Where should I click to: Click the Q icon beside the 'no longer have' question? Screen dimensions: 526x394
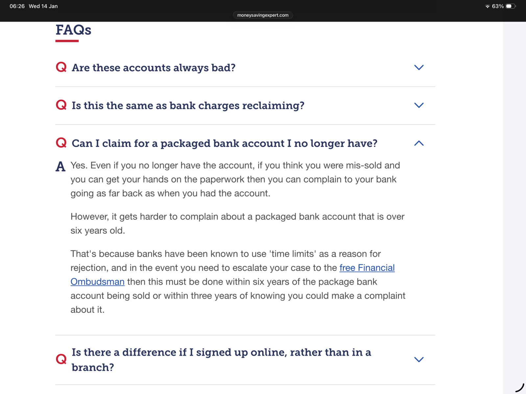point(61,143)
